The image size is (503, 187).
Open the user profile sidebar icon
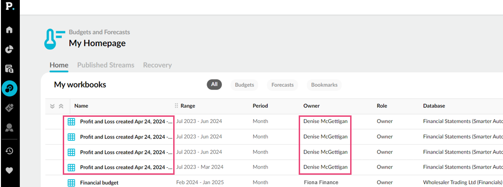click(x=9, y=128)
